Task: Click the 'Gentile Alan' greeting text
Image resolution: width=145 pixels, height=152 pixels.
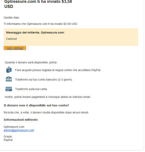Action: [x=11, y=18]
